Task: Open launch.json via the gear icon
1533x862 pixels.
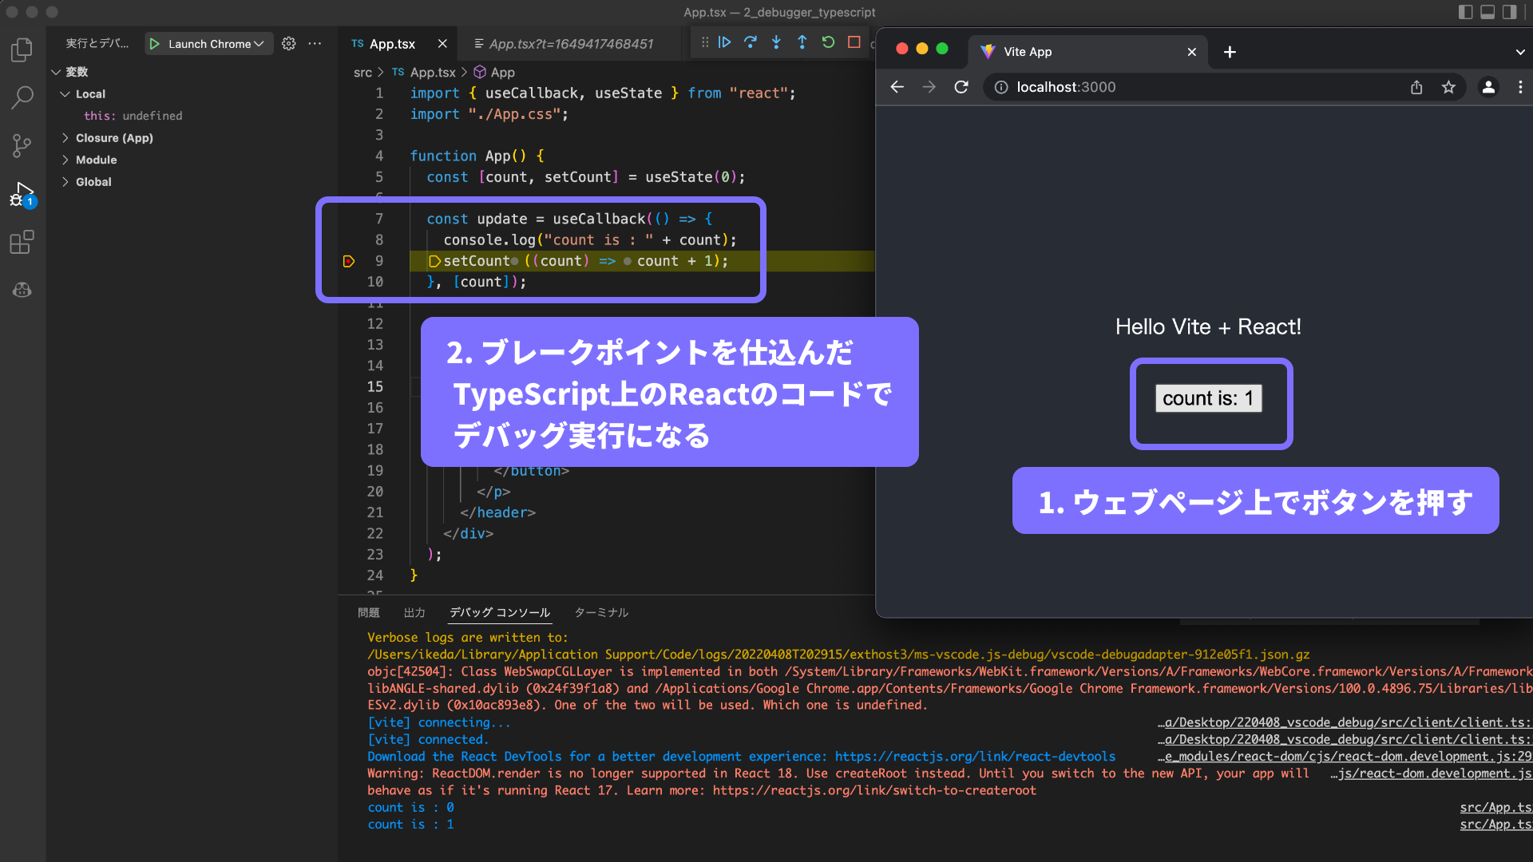Action: click(289, 44)
